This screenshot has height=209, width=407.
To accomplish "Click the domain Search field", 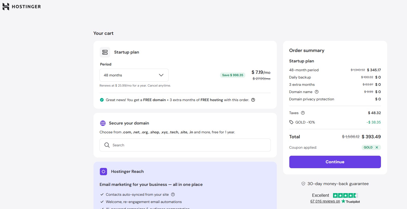I will click(185, 145).
